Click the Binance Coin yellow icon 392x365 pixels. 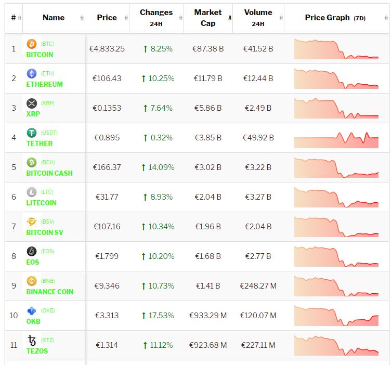pos(32,281)
